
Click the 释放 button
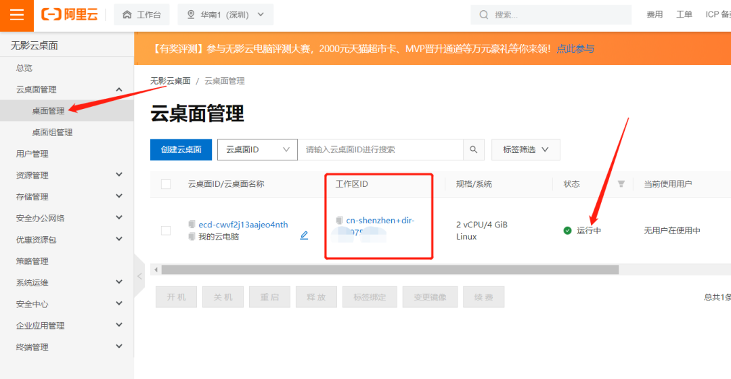[x=316, y=297]
